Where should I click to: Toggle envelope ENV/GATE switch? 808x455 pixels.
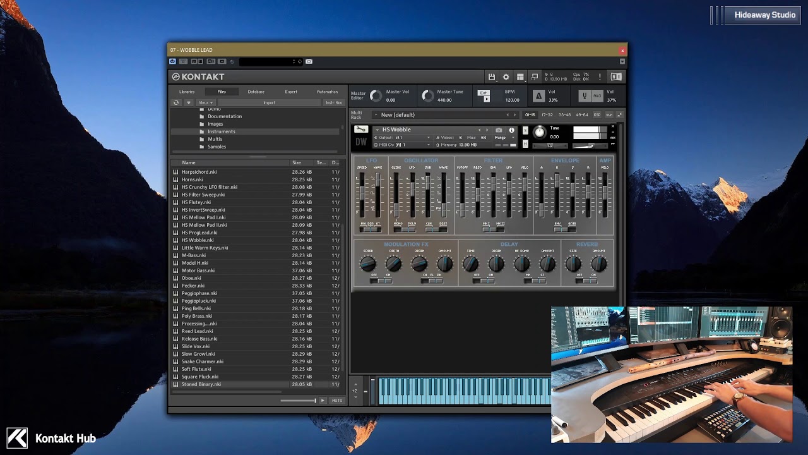[x=564, y=229]
